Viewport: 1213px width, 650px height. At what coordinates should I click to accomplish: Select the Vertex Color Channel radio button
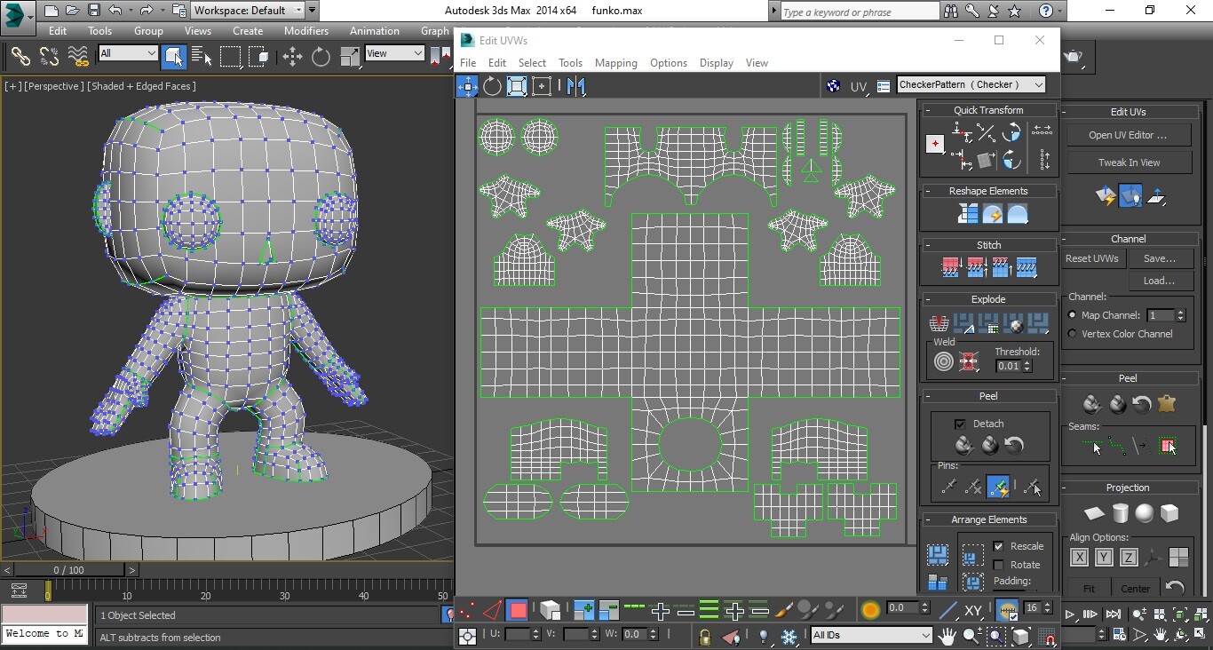(1073, 334)
